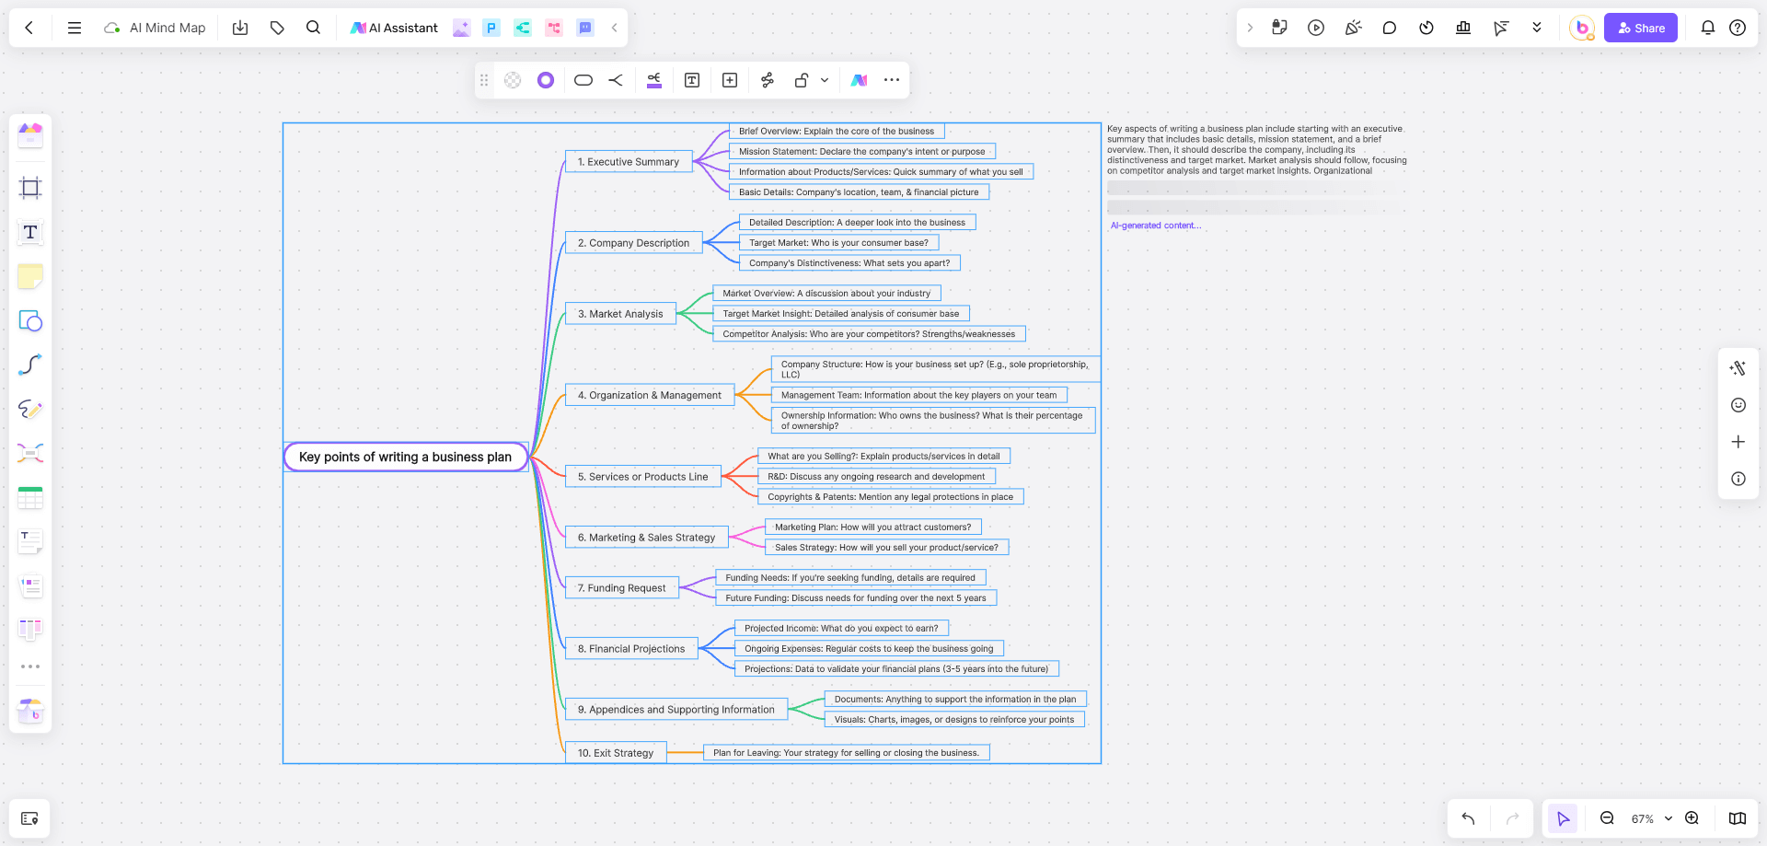Click the plus icon on right panel

click(1738, 442)
